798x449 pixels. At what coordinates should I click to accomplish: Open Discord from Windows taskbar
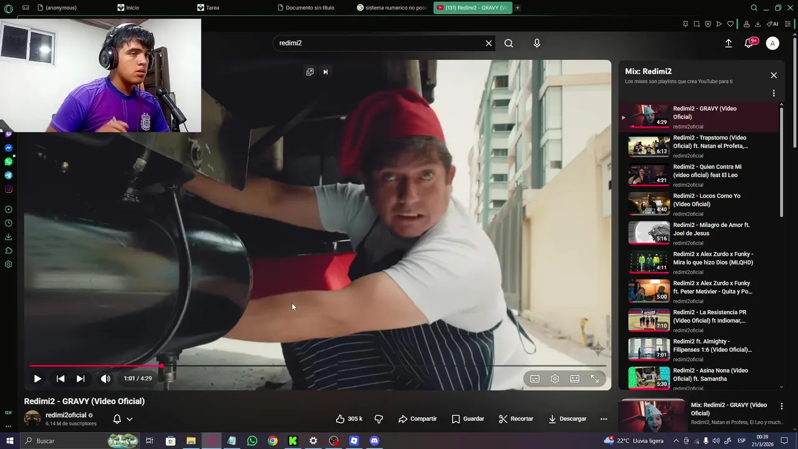pyautogui.click(x=374, y=441)
